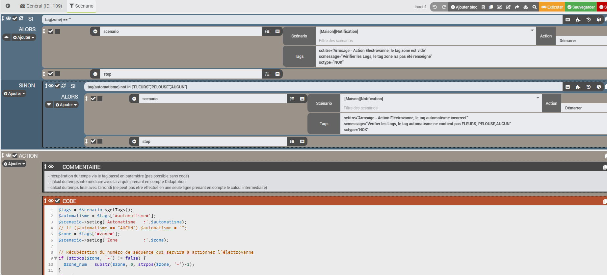
Task: Open the edit pencil icon in toolbar
Action: [x=508, y=7]
